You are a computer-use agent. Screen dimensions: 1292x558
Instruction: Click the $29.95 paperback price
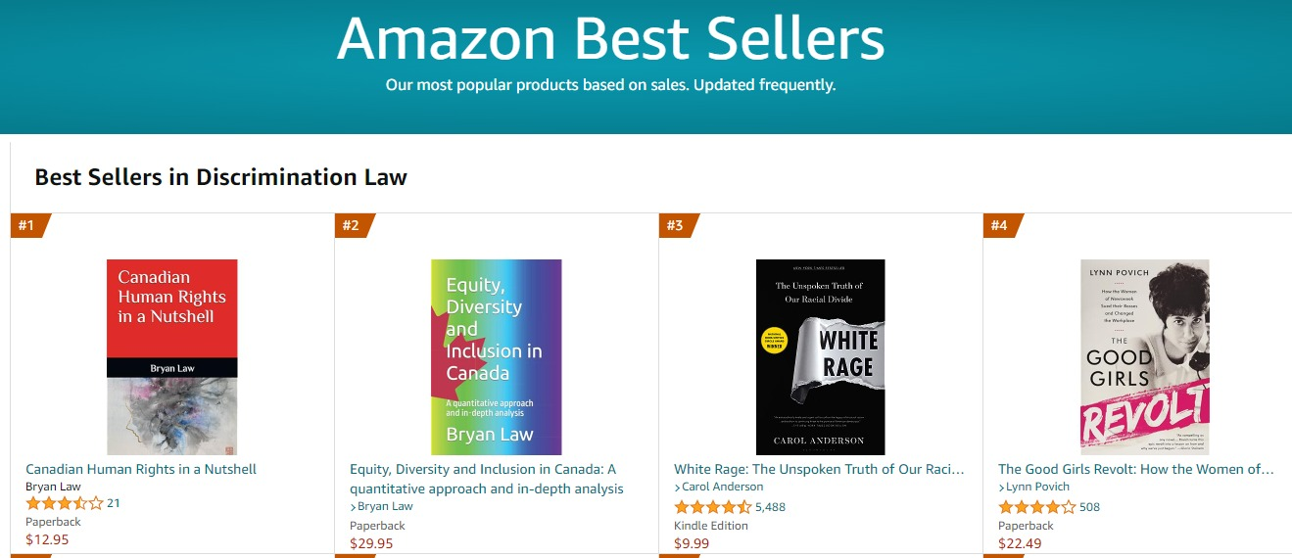(x=371, y=543)
